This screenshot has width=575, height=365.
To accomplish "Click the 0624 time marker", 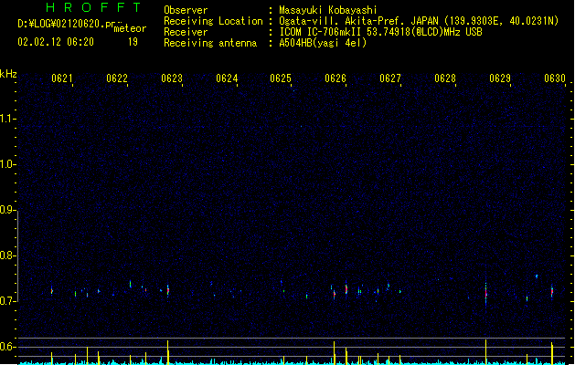I will [x=227, y=78].
